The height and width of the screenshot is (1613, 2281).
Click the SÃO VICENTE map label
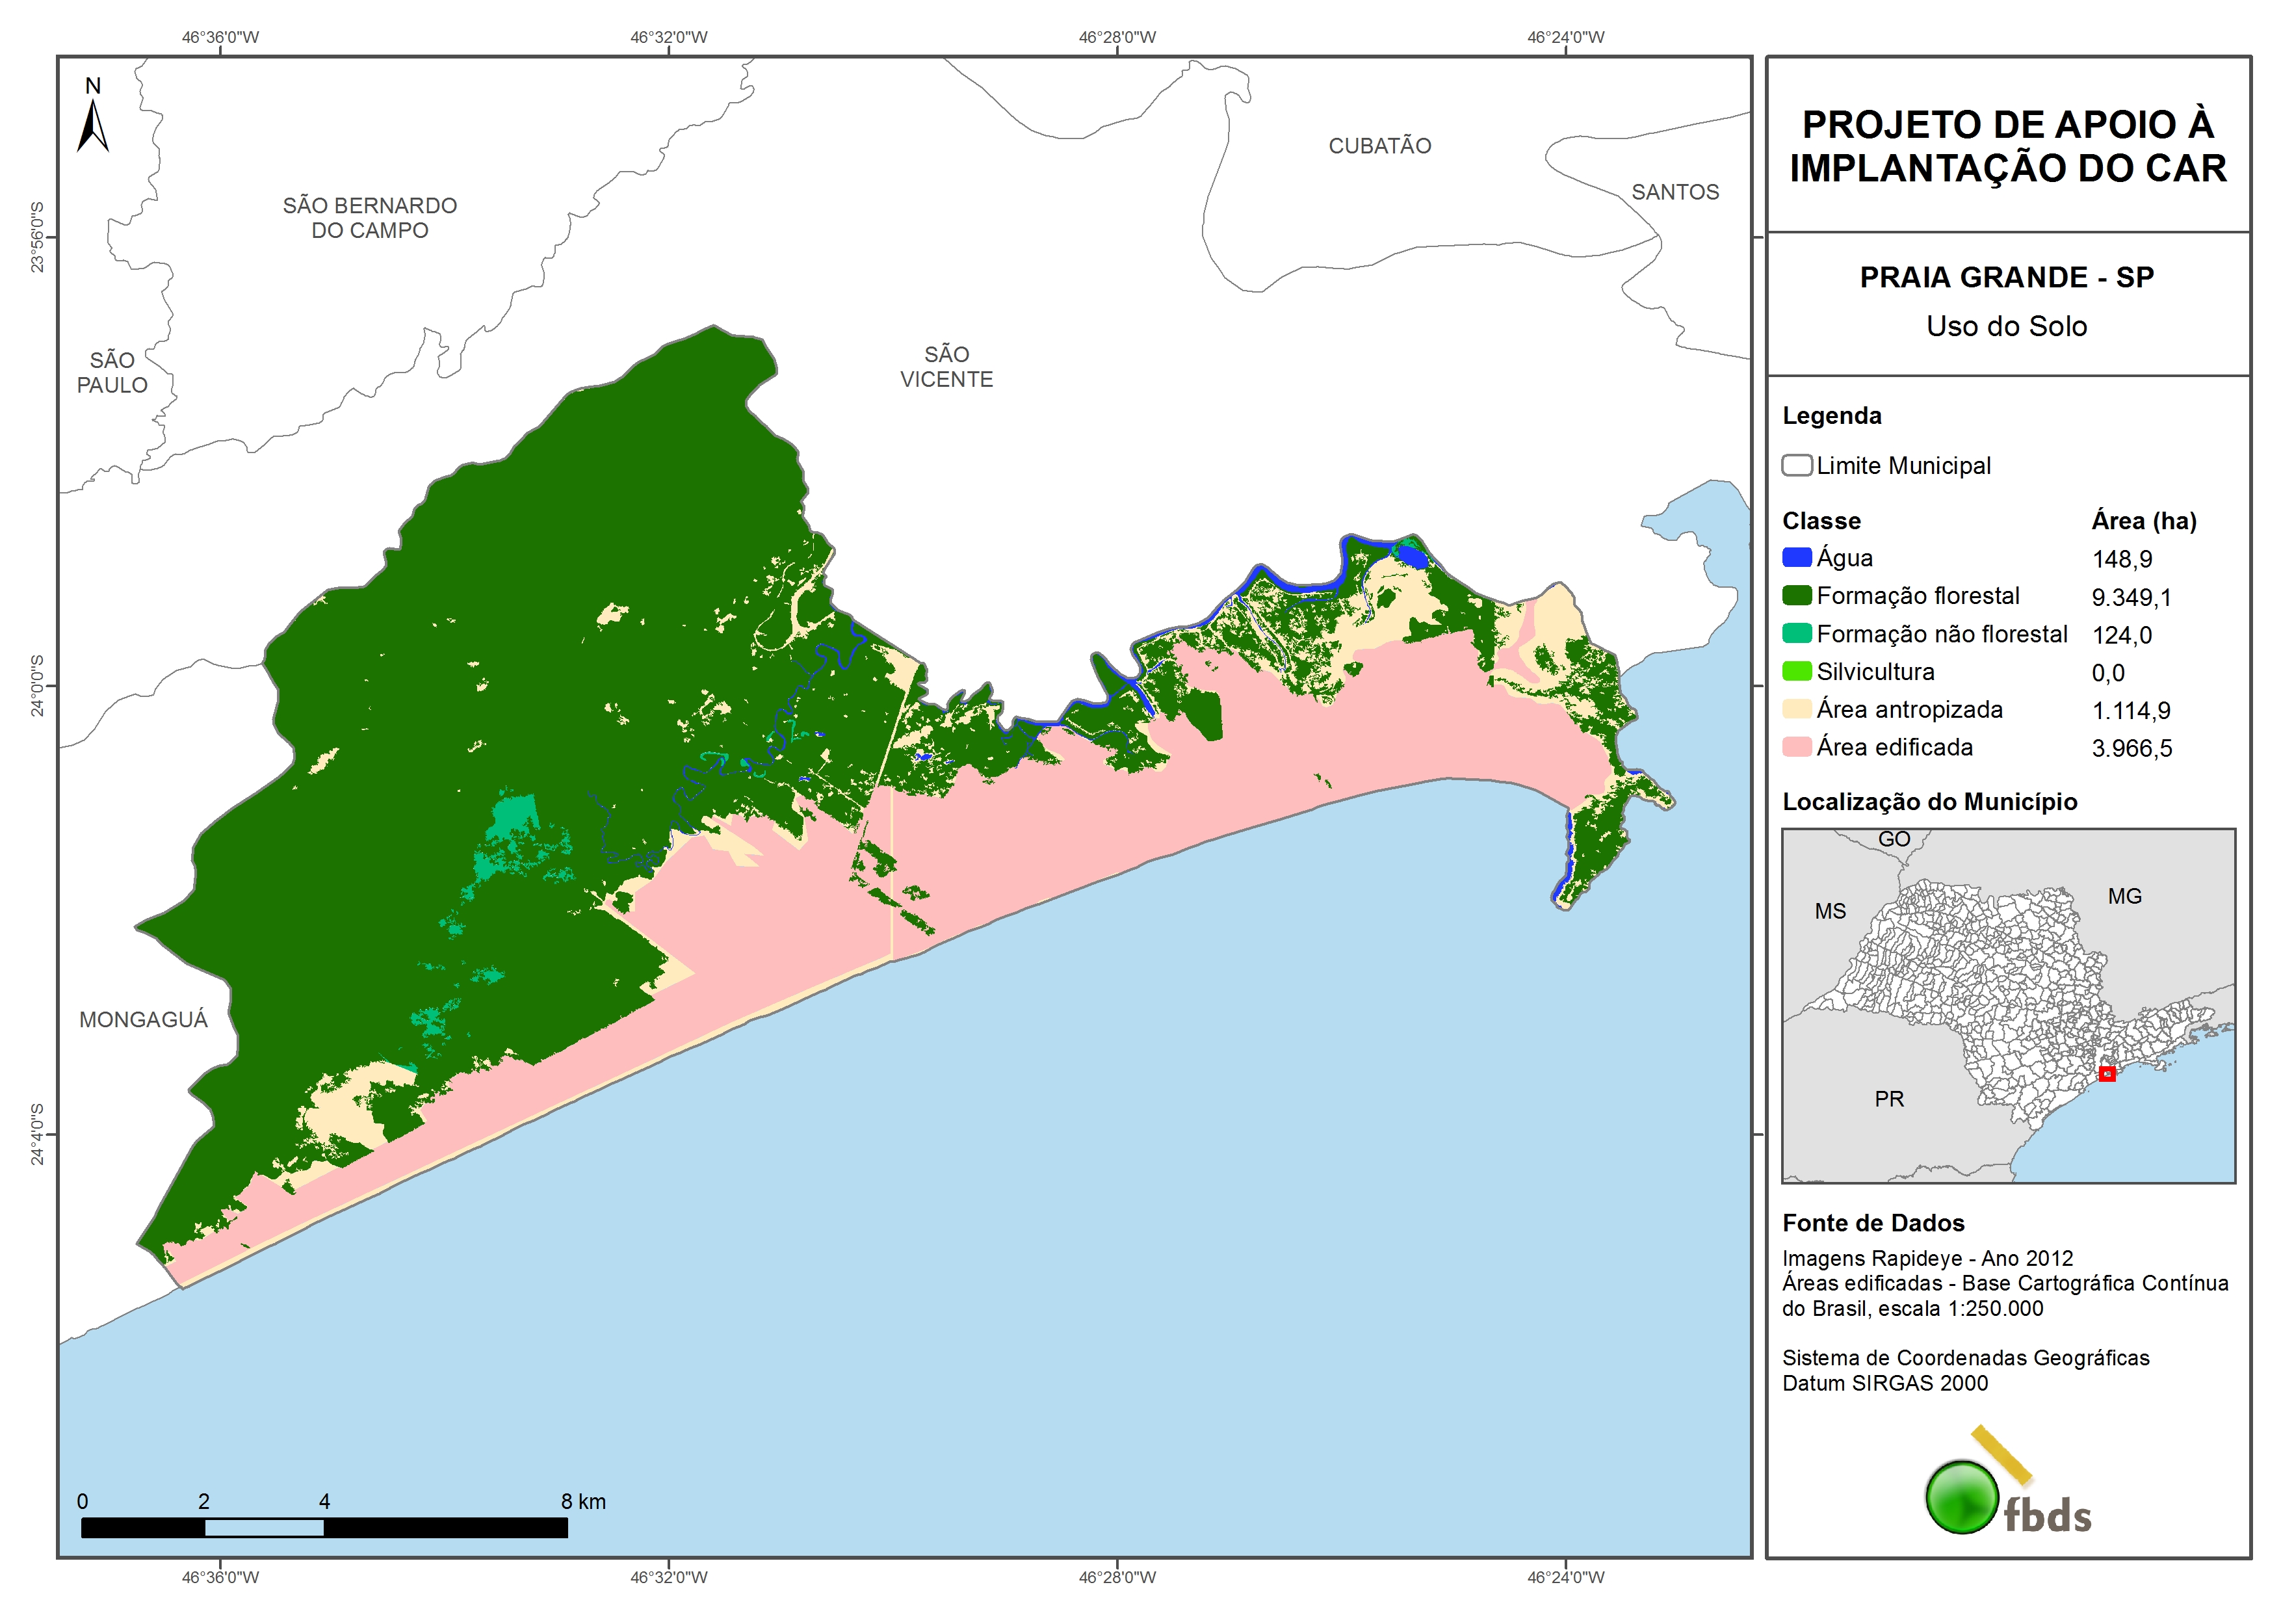pos(946,367)
